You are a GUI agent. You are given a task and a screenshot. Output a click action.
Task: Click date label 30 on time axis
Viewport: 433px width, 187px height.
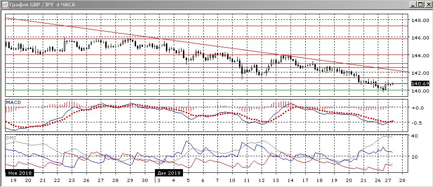tap(144, 181)
